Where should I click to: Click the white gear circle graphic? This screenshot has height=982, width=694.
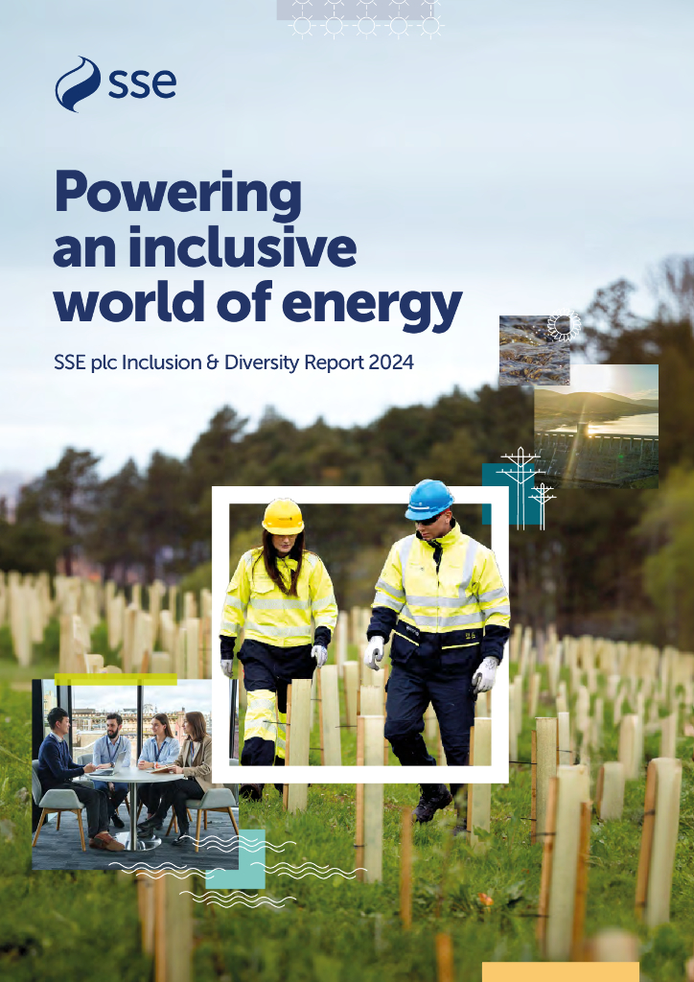click(x=564, y=325)
